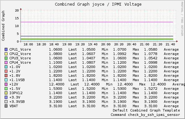The height and width of the screenshot is (119, 185).
Task: Click 'Default Combined Graph Template' text
Action: (146, 110)
